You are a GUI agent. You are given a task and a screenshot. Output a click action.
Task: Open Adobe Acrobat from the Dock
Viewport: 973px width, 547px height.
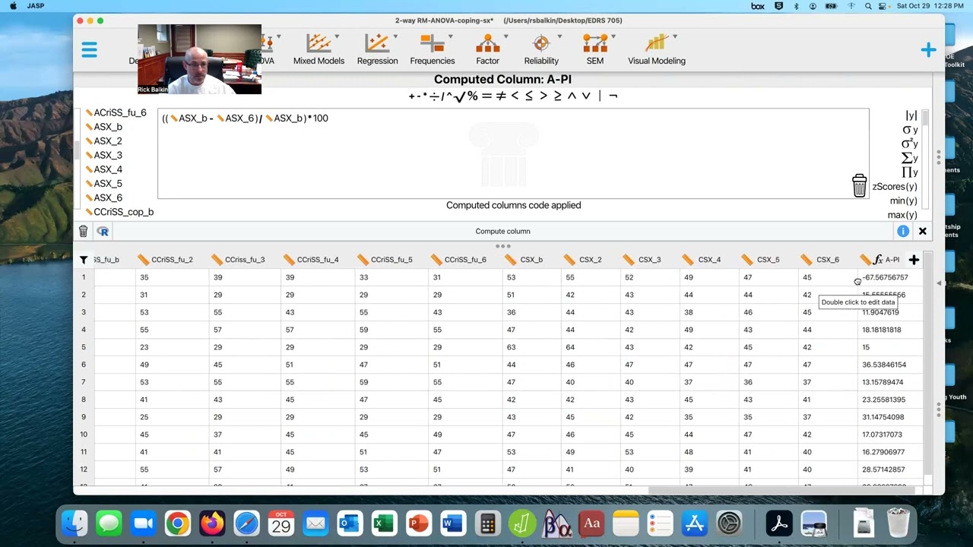[x=778, y=523]
